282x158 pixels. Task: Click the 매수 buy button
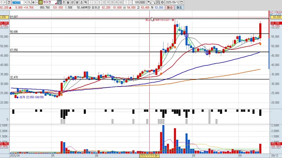pyautogui.click(x=170, y=7)
